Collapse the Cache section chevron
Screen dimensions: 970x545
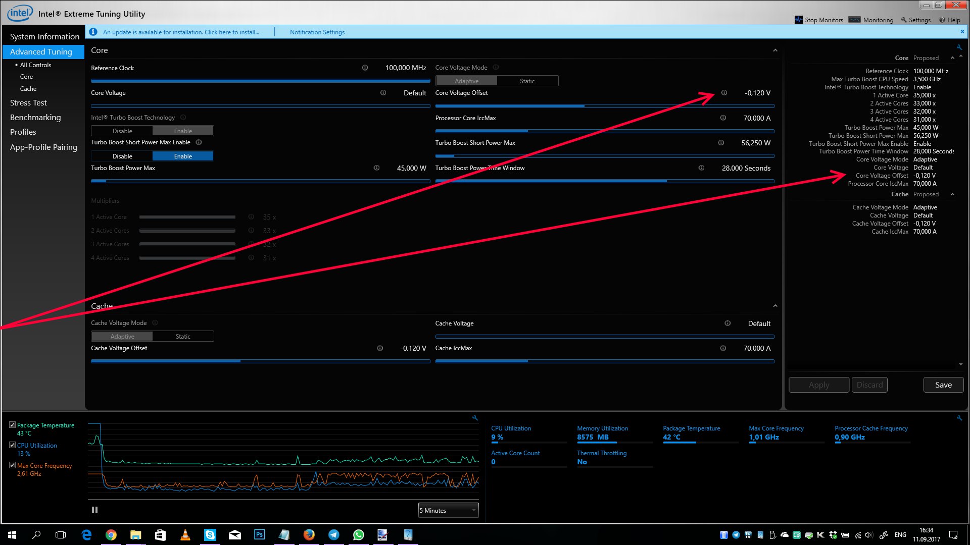coord(775,306)
